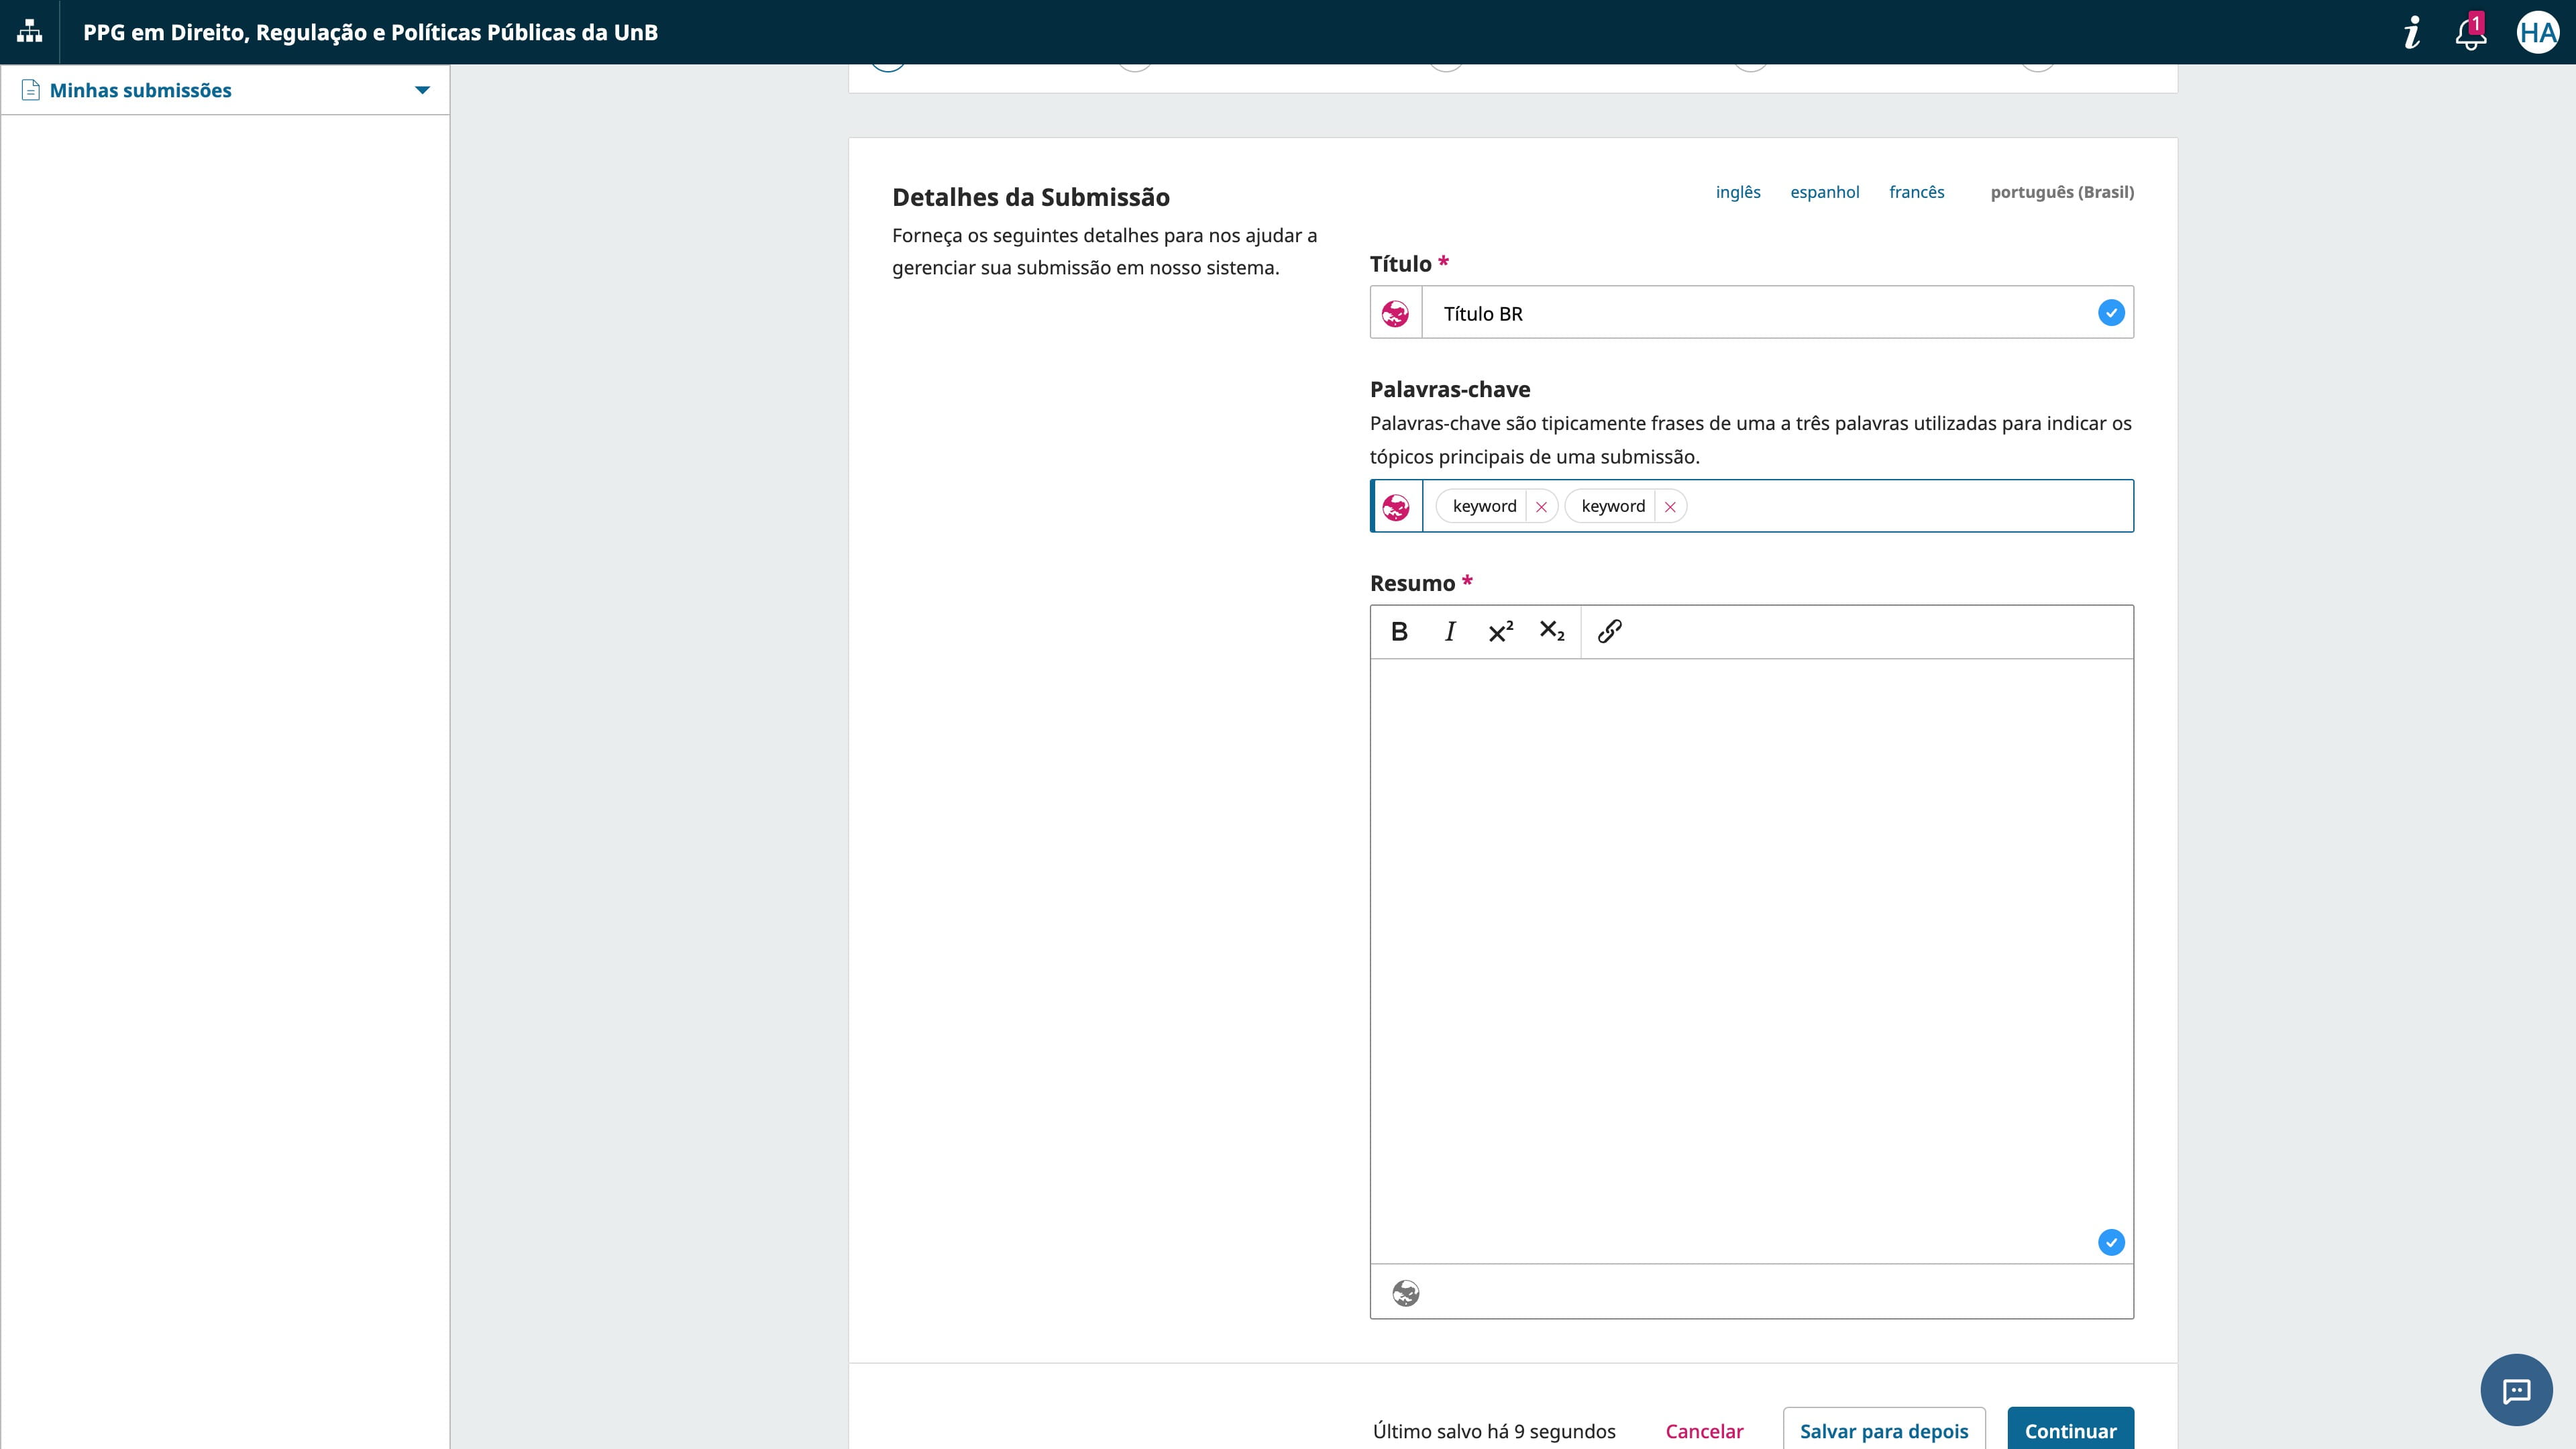Open the help information icon
The image size is (2576, 1449).
point(2412,33)
